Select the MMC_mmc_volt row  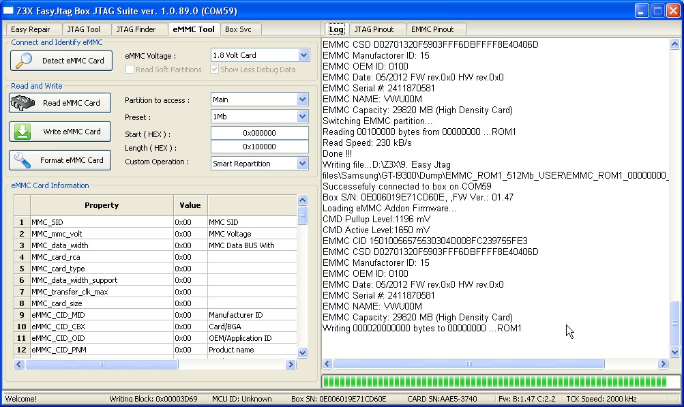coord(155,234)
